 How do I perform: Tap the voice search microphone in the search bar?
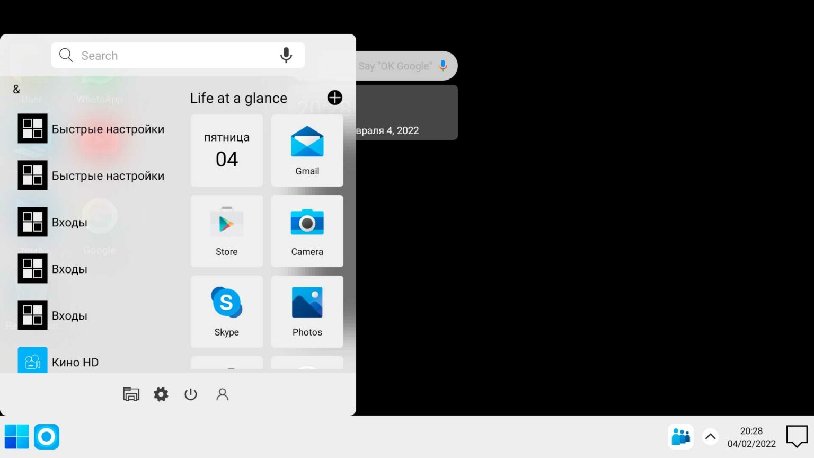286,55
